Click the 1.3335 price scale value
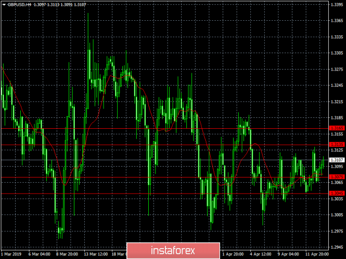 pyautogui.click(x=337, y=37)
